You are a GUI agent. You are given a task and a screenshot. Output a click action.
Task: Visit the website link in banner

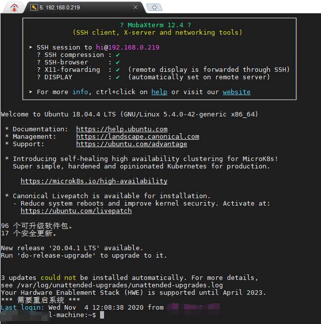coord(236,92)
